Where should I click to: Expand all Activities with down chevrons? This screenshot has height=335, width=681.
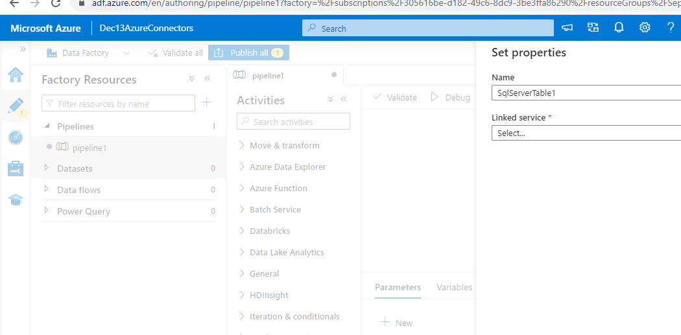[331, 99]
